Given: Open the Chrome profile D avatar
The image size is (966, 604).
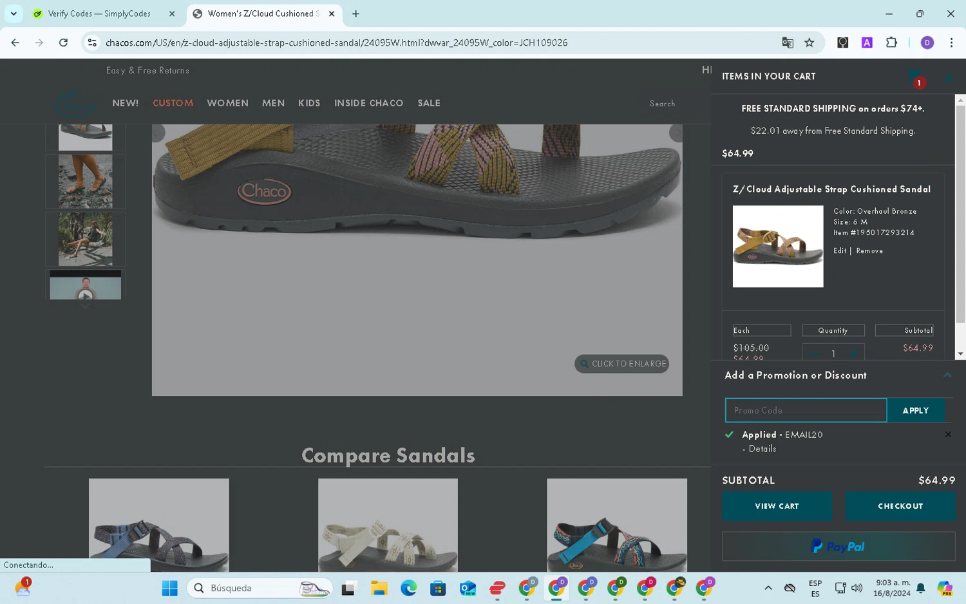Looking at the screenshot, I should pos(927,42).
